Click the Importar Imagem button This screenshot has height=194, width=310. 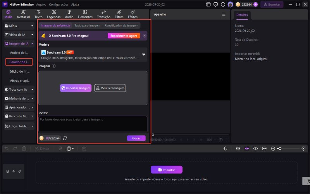(76, 88)
